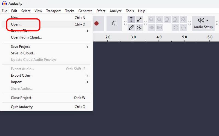Click the 5.0 mark on timeline ruler

184,37
